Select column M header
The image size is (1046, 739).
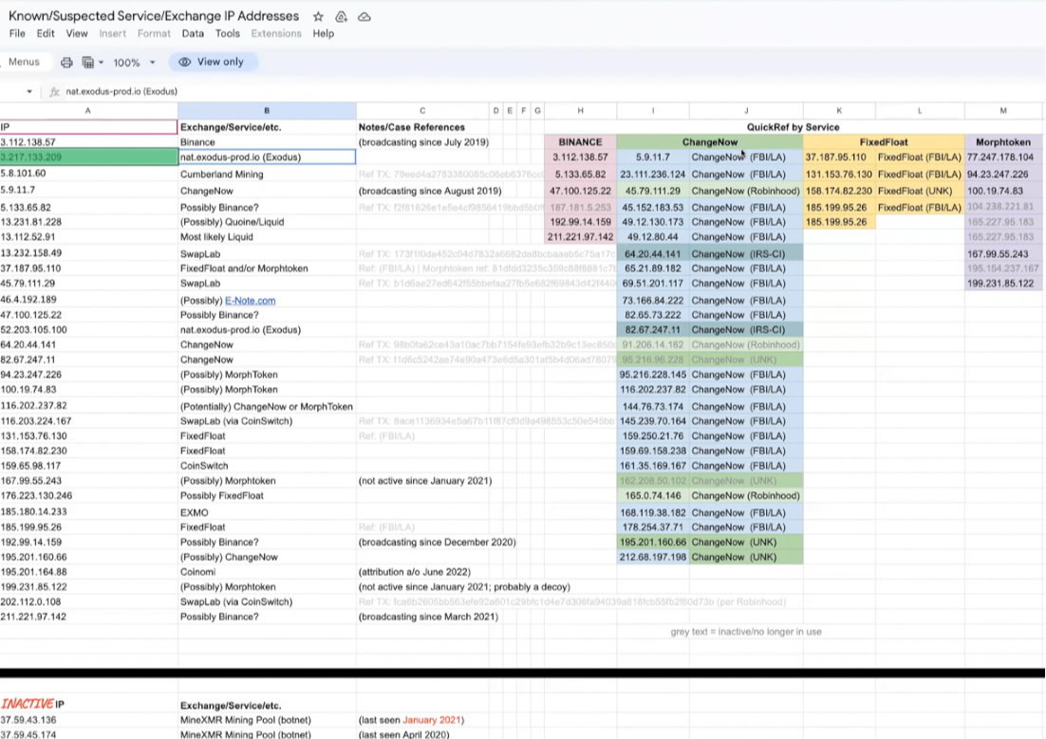(x=1003, y=111)
